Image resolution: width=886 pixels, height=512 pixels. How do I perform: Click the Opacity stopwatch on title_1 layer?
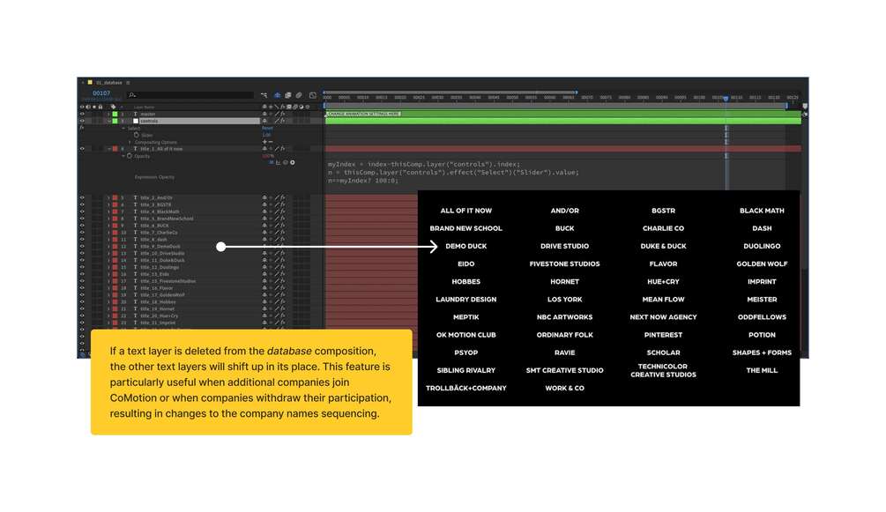(130, 156)
